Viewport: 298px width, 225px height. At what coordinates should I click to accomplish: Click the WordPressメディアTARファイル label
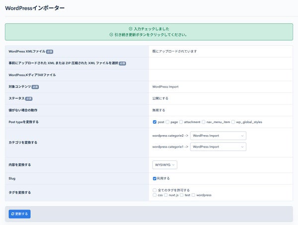32,75
